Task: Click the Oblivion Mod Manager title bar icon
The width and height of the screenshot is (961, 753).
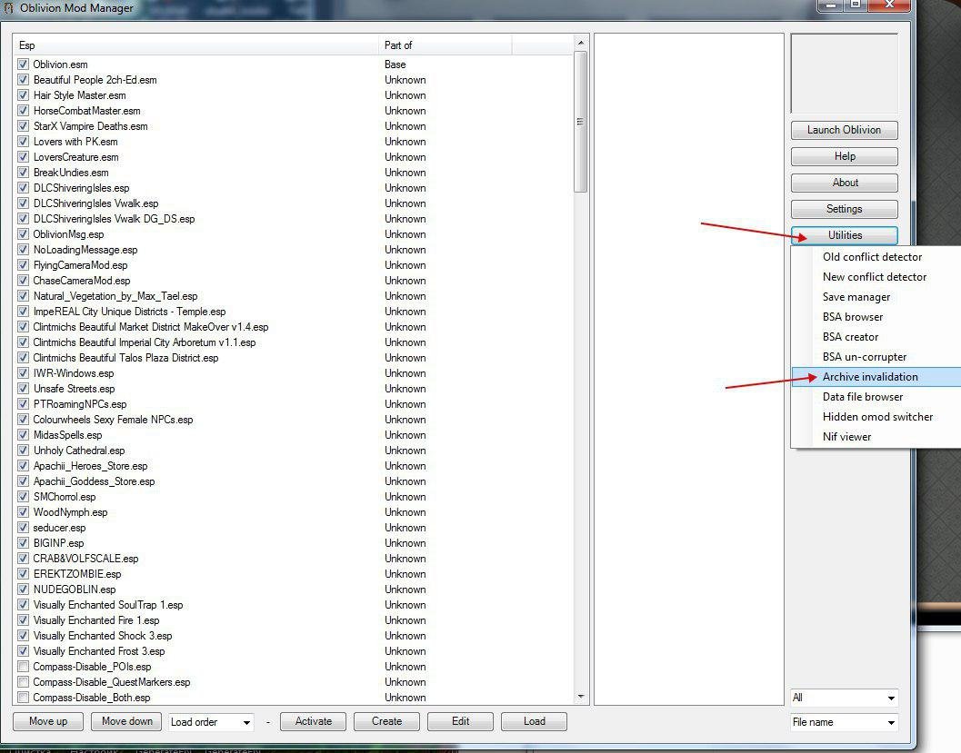Action: 8,8
